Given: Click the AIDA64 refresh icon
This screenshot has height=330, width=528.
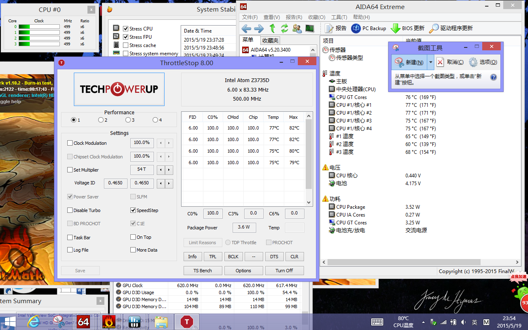Looking at the screenshot, I should [x=285, y=28].
